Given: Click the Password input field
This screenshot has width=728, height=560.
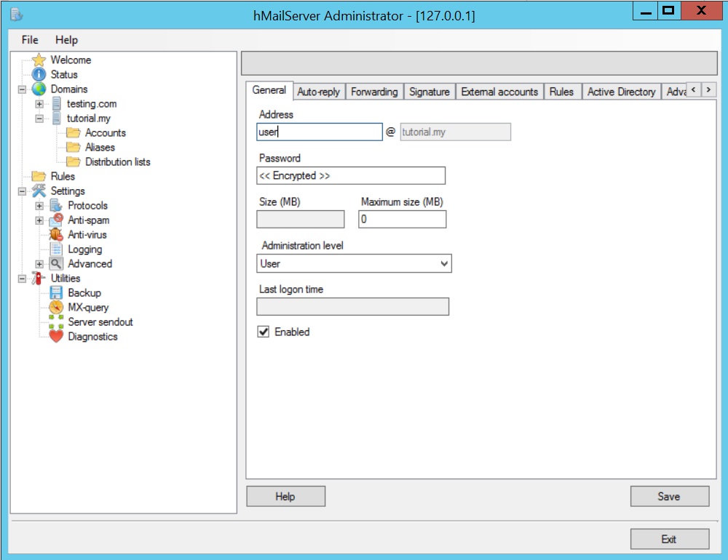Looking at the screenshot, I should (x=351, y=175).
